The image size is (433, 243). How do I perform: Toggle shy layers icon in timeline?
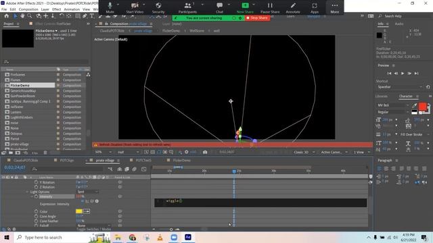pos(120,169)
